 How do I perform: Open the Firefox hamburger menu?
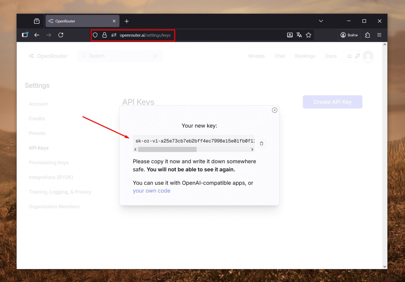pos(379,35)
